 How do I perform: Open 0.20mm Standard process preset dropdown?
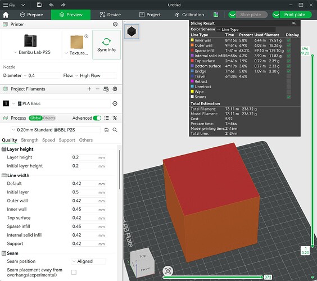pyautogui.click(x=56, y=130)
